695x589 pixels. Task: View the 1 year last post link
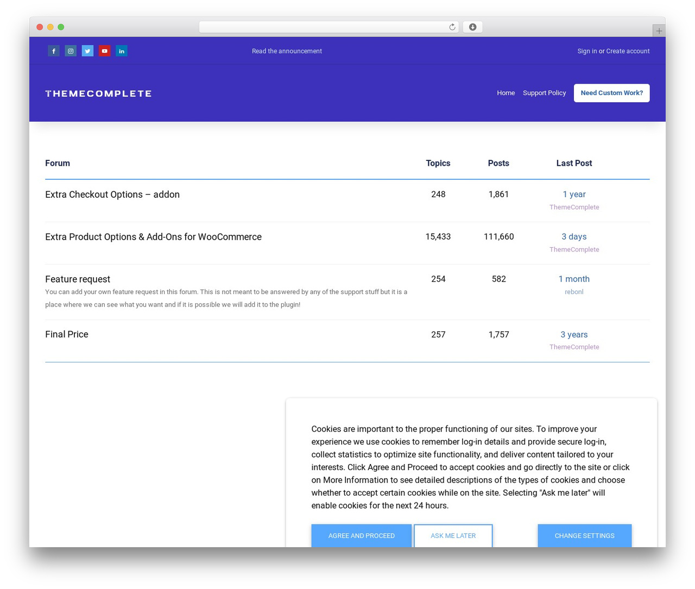click(x=574, y=195)
